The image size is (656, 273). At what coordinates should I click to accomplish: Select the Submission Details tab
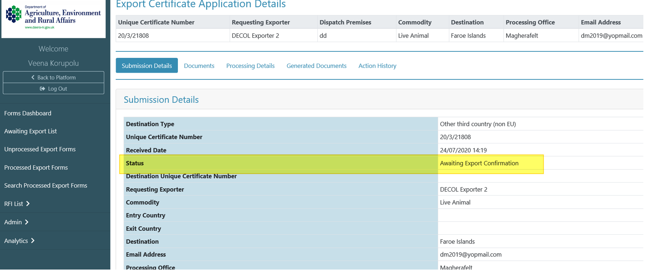147,66
